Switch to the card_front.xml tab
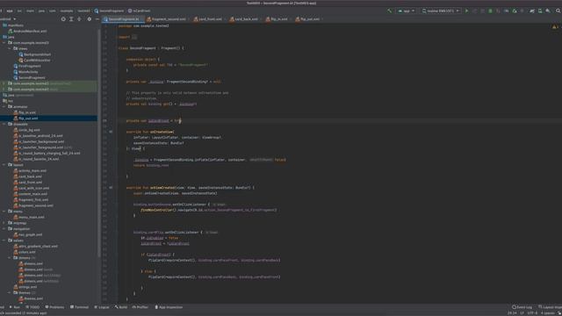This screenshot has height=316, width=562. [x=209, y=19]
